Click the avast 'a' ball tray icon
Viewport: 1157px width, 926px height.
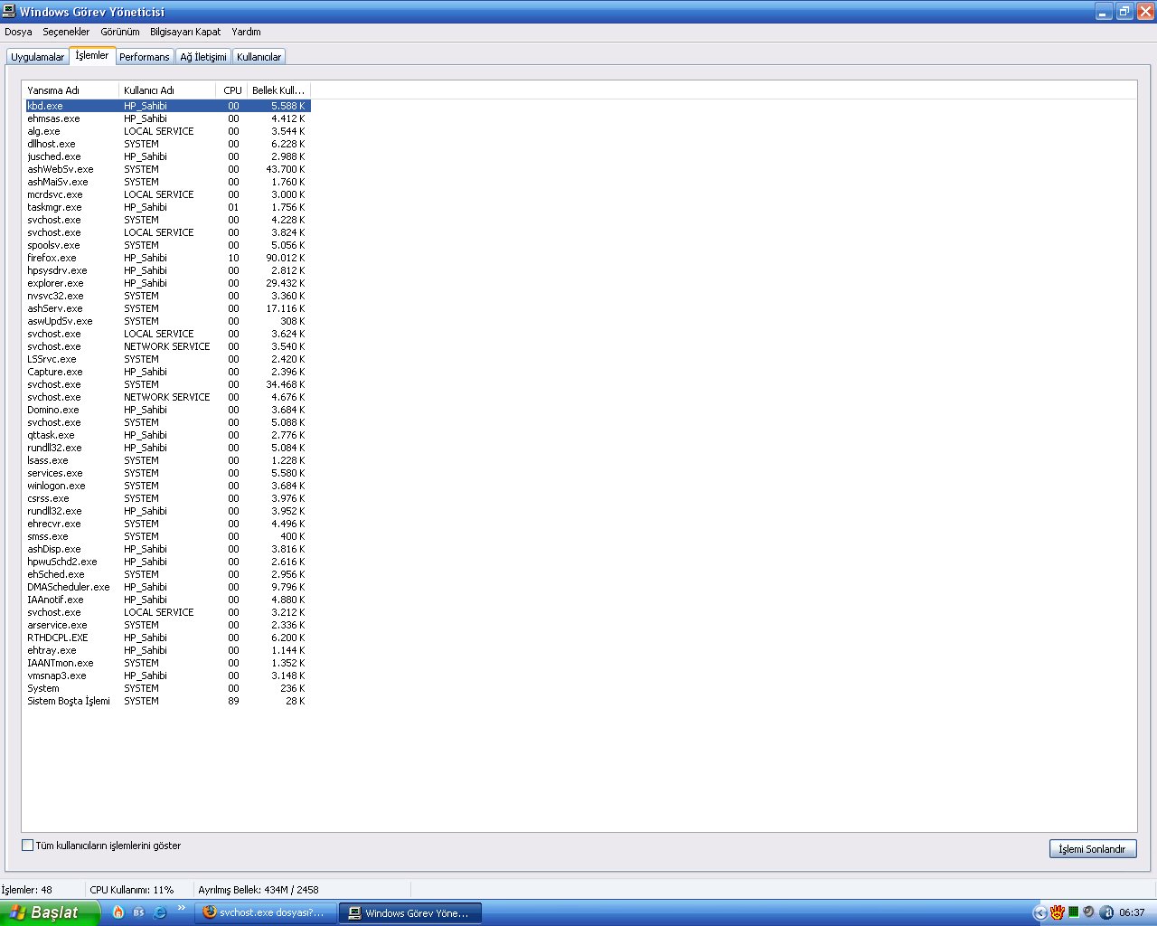click(x=1106, y=912)
